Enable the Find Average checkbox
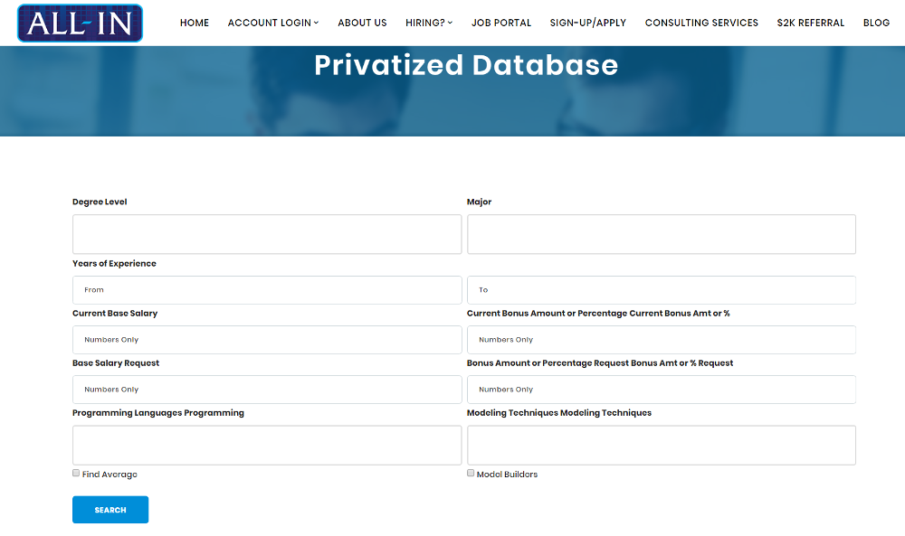Viewport: 905px width, 536px height. point(76,473)
